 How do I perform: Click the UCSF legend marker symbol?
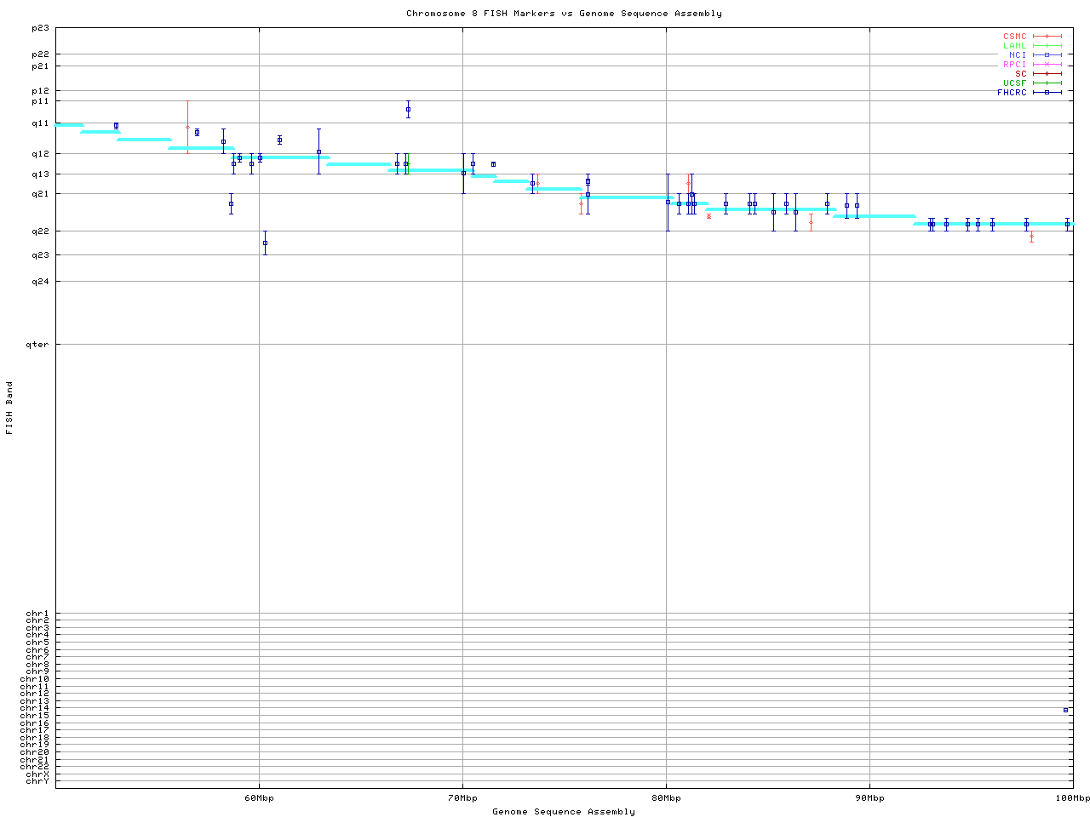1047,83
